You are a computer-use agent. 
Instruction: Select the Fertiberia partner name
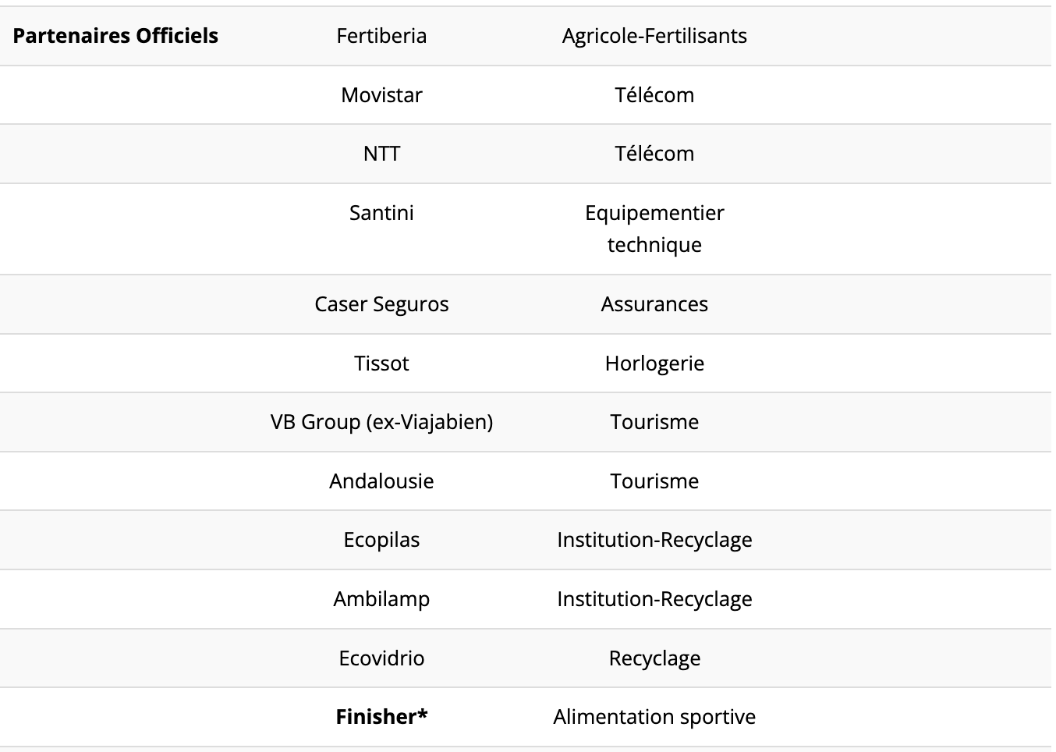(381, 36)
